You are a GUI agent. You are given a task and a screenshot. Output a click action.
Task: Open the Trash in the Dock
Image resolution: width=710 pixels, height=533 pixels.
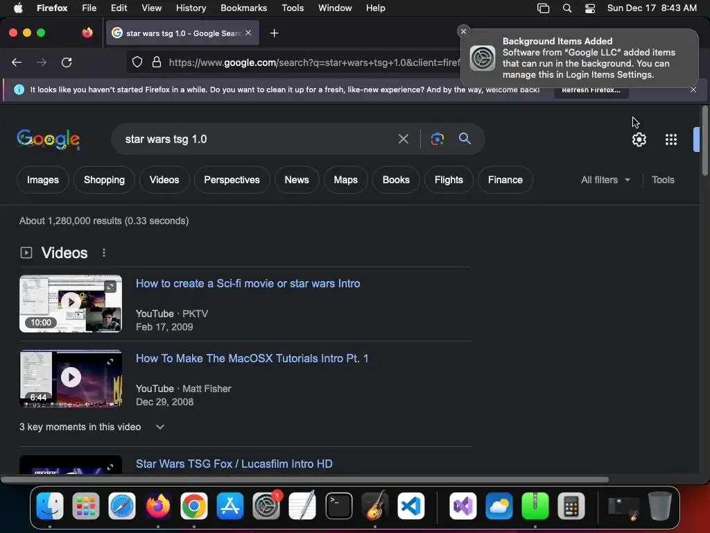(x=659, y=506)
